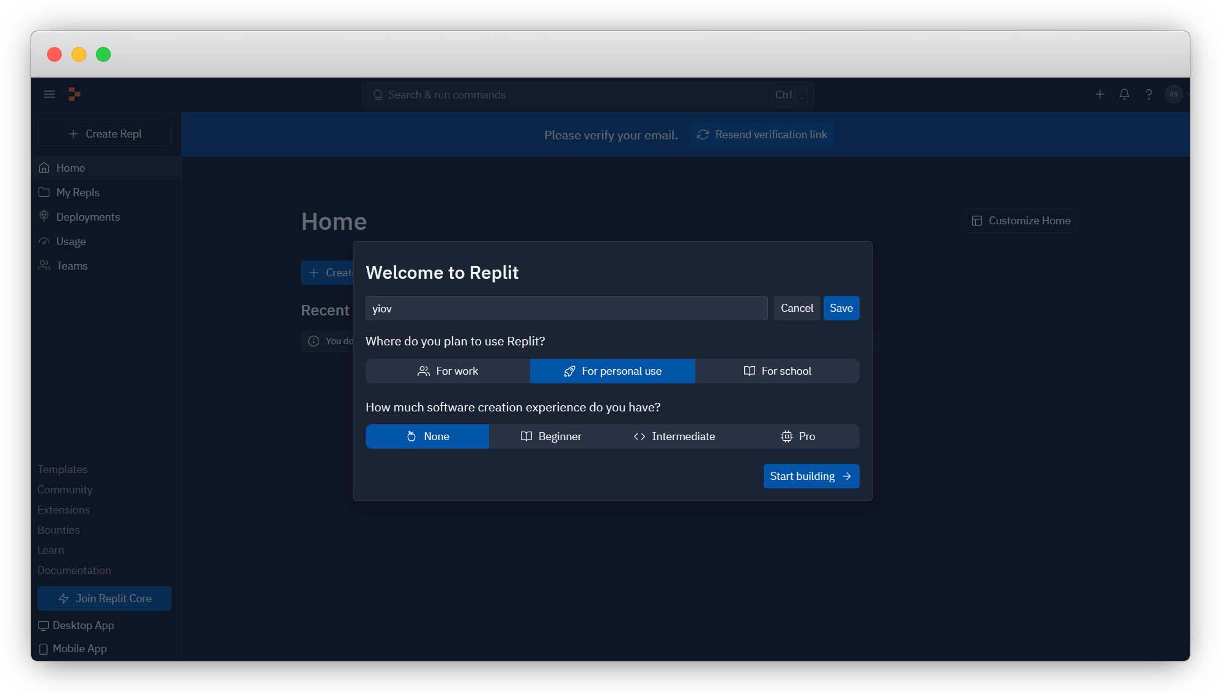This screenshot has width=1221, height=692.
Task: Open Teams in the sidebar
Action: (106, 265)
